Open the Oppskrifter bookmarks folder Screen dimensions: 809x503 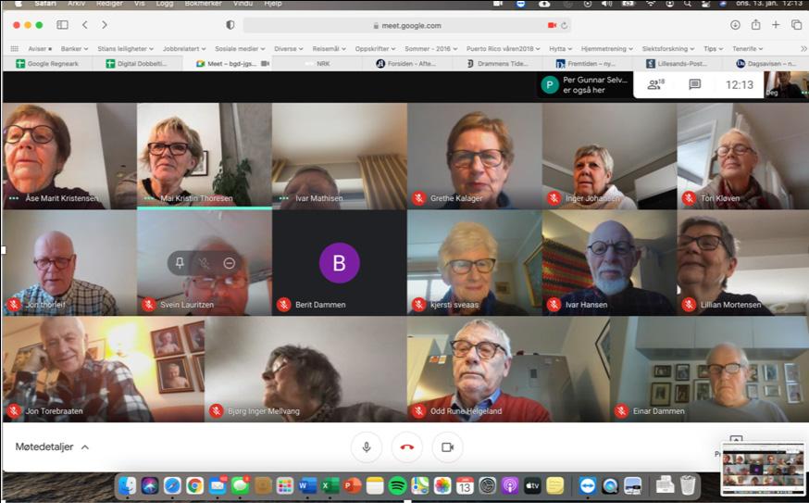[375, 48]
